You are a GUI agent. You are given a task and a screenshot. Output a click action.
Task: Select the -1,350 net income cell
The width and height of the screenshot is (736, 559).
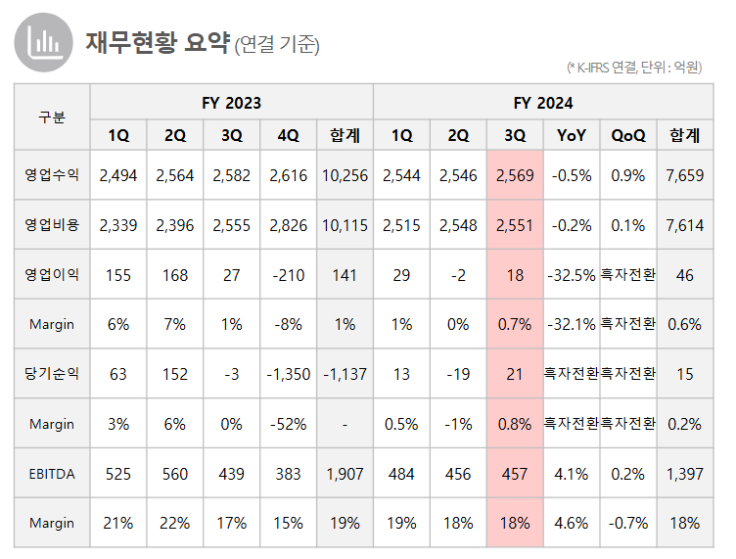(289, 374)
